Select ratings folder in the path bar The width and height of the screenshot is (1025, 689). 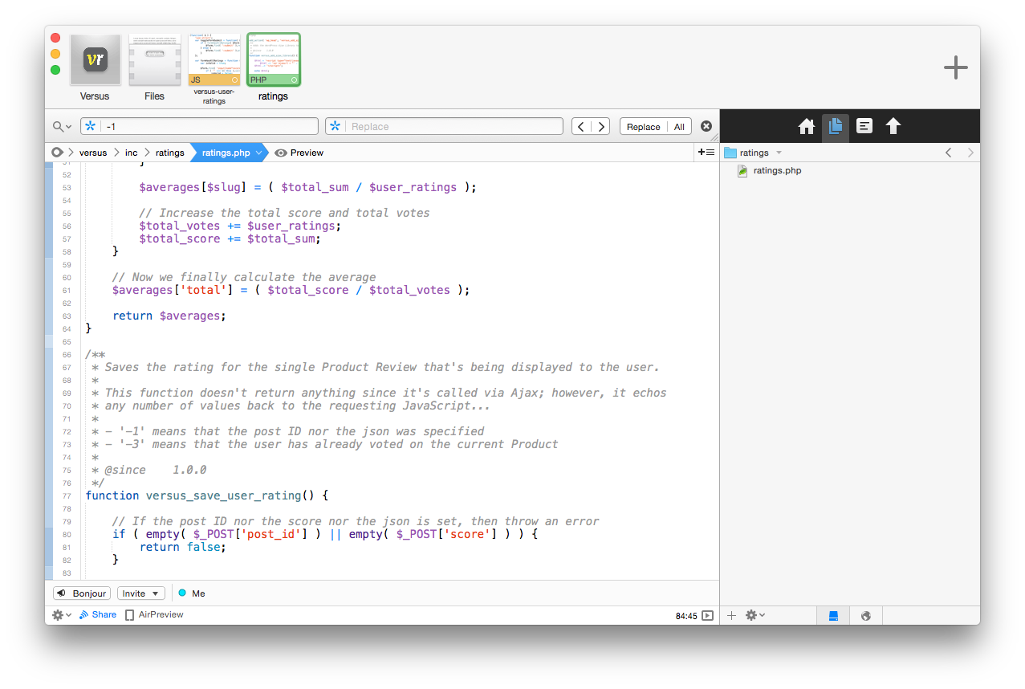169,153
